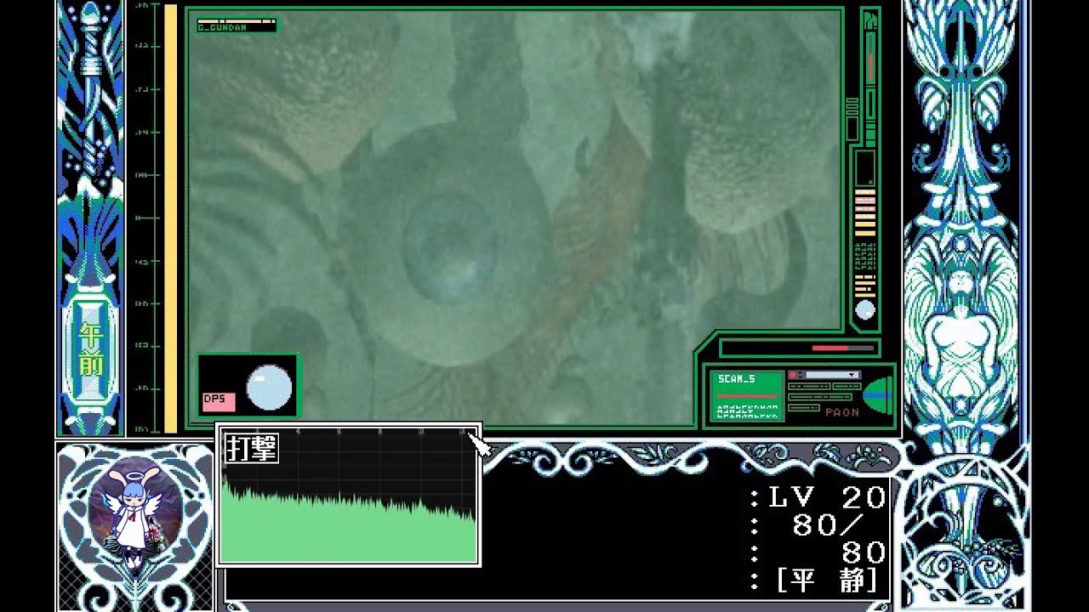Open the dropdown arrow in scan panel

(851, 375)
